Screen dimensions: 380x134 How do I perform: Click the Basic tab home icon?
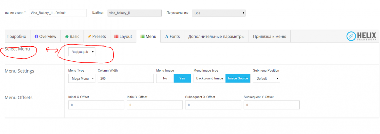coord(67,37)
